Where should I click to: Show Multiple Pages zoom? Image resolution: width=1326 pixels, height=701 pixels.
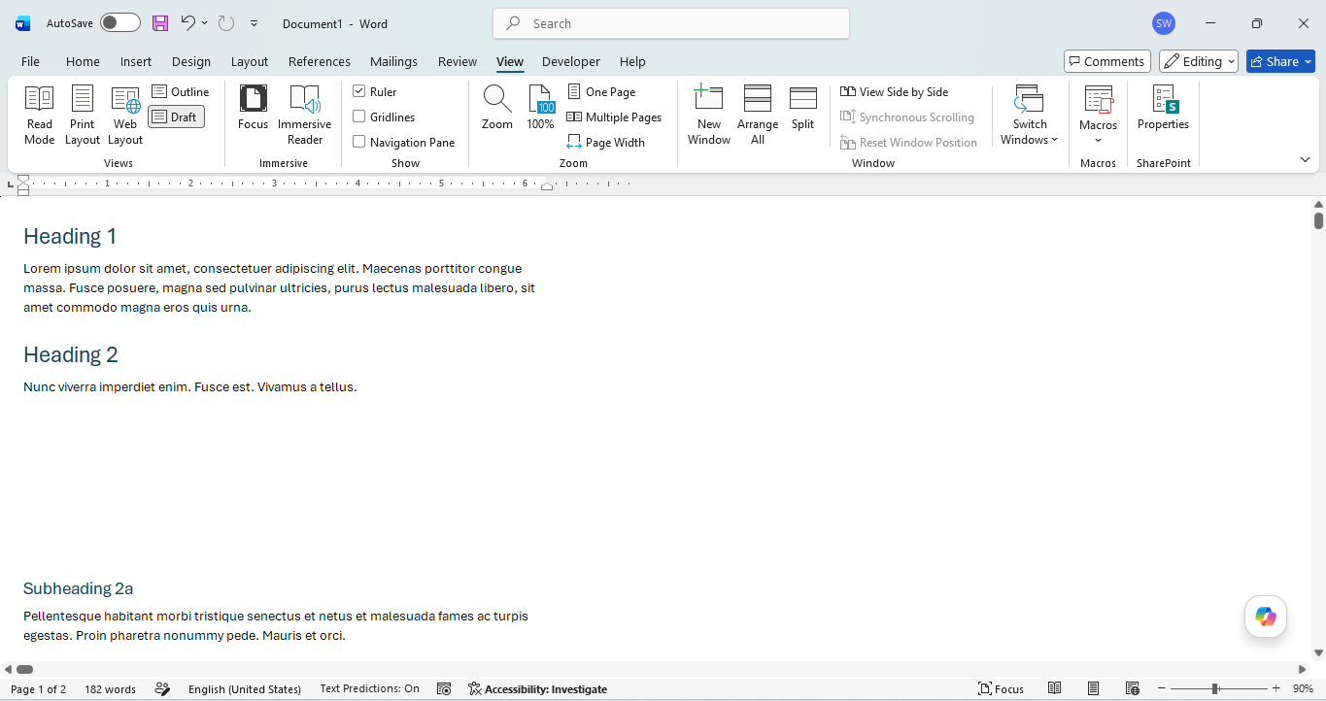614,117
